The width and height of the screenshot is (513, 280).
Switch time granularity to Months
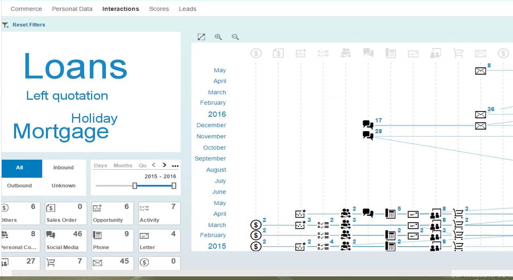(x=123, y=166)
